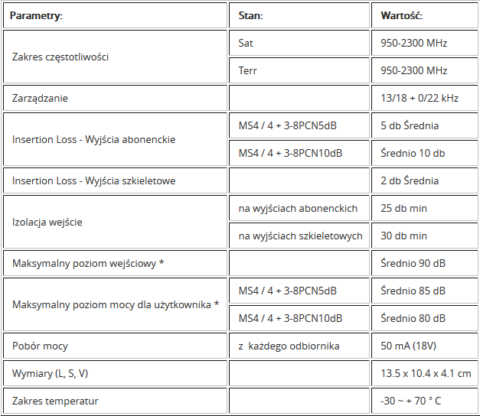Image resolution: width=480 pixels, height=416 pixels.
Task: Click the "Wartość:" column header
Action: point(401,15)
